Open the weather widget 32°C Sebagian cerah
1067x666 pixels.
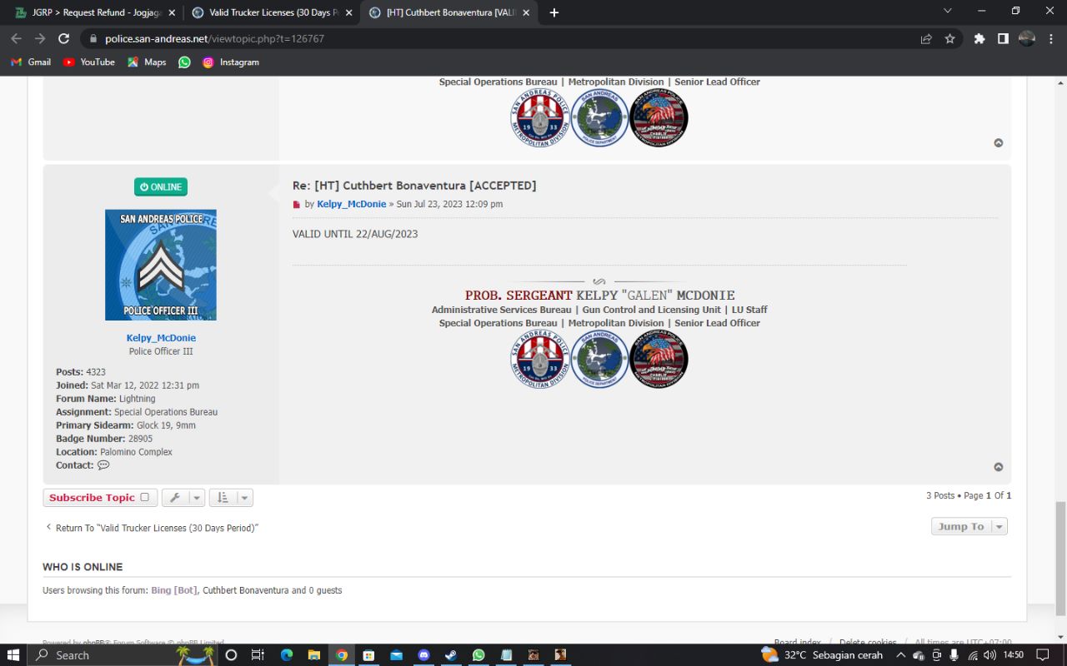(822, 655)
